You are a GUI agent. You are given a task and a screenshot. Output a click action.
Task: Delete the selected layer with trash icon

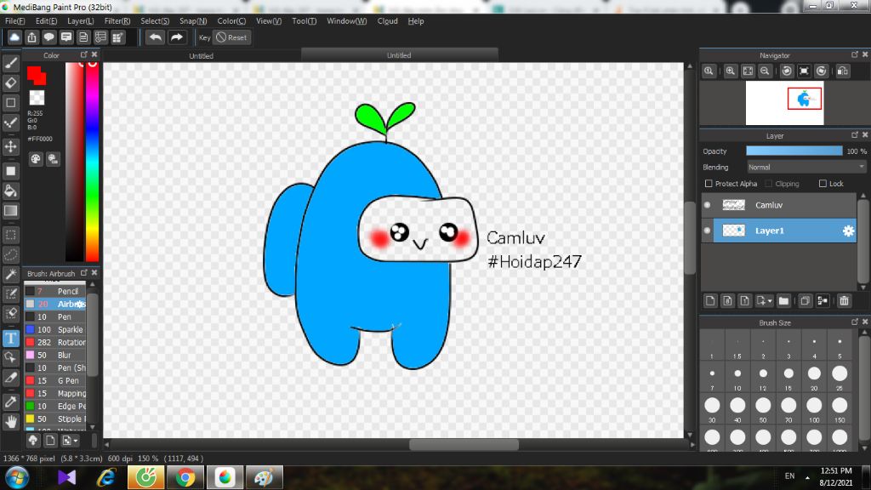[844, 300]
